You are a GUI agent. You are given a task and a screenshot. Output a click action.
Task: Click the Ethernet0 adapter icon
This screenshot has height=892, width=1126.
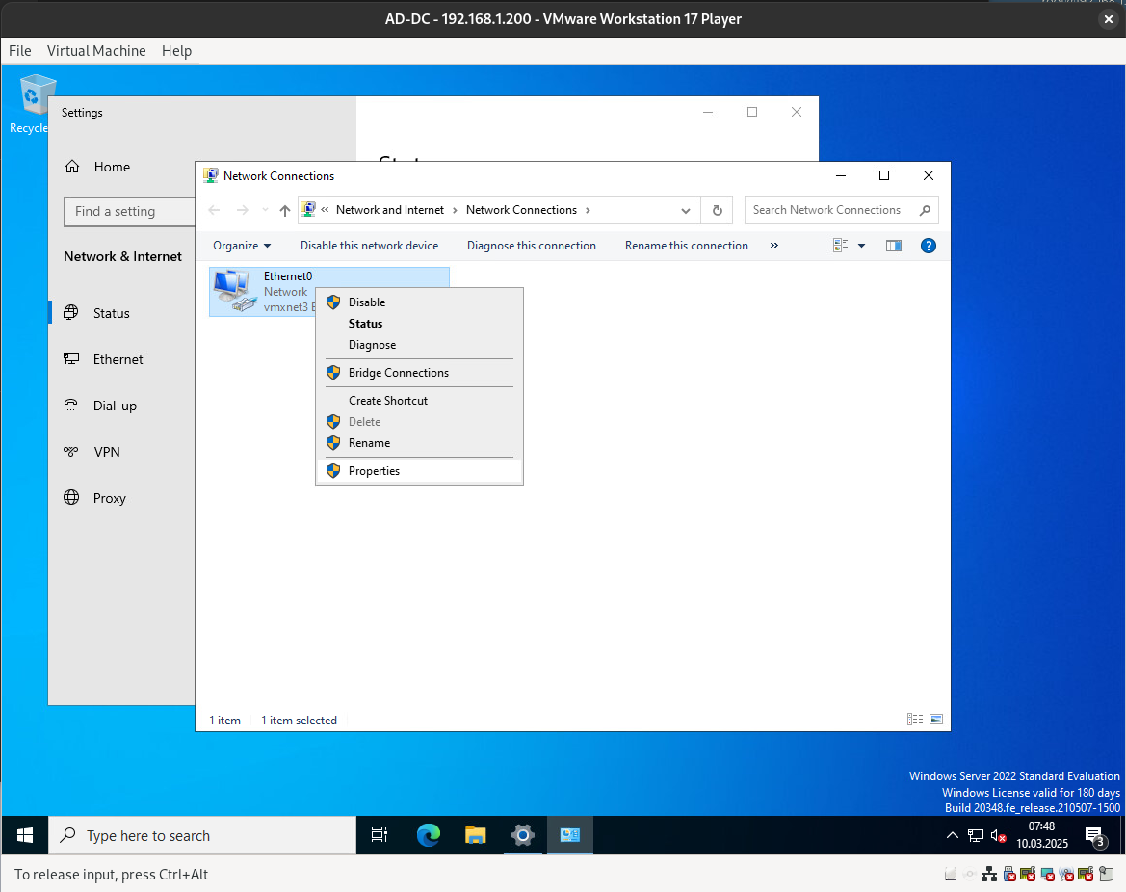(234, 290)
